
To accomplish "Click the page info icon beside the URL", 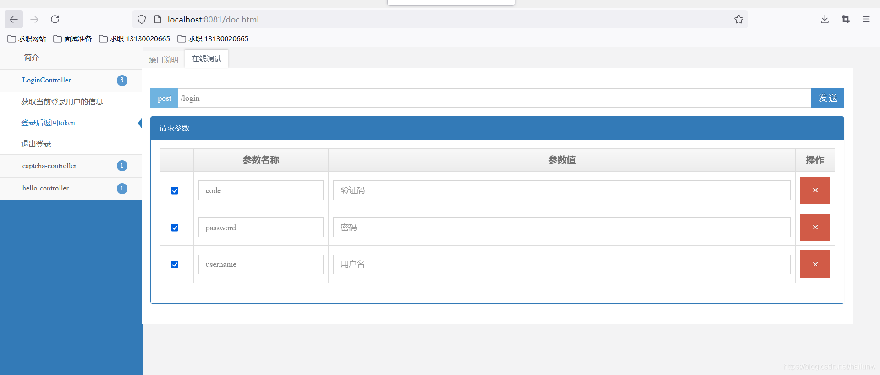I will [x=158, y=19].
